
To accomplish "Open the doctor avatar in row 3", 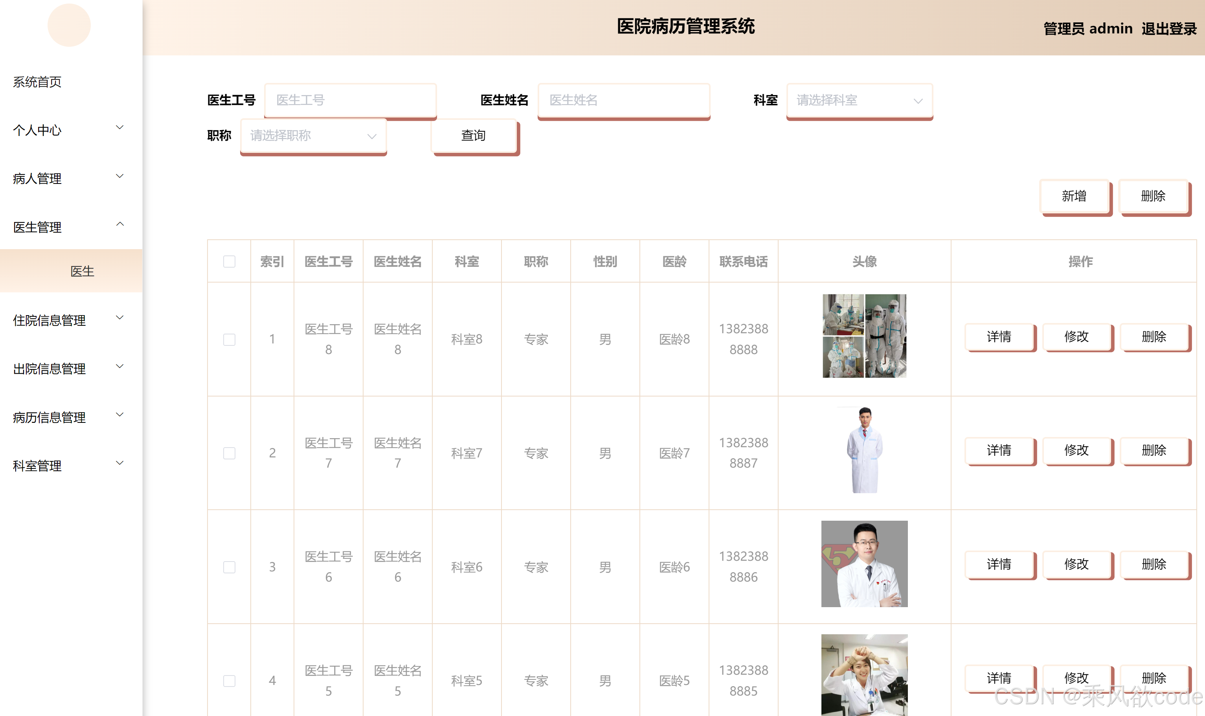I will click(x=864, y=564).
